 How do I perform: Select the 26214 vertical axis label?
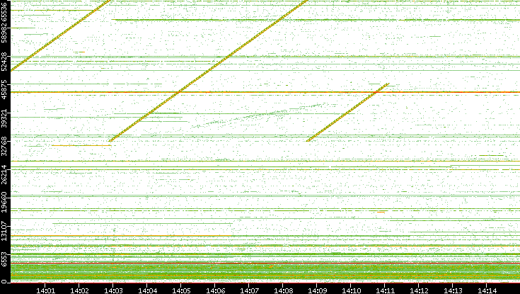[x=4, y=174]
